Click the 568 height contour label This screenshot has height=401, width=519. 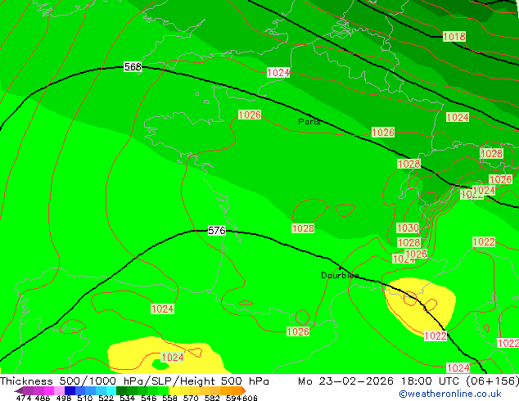coord(133,67)
